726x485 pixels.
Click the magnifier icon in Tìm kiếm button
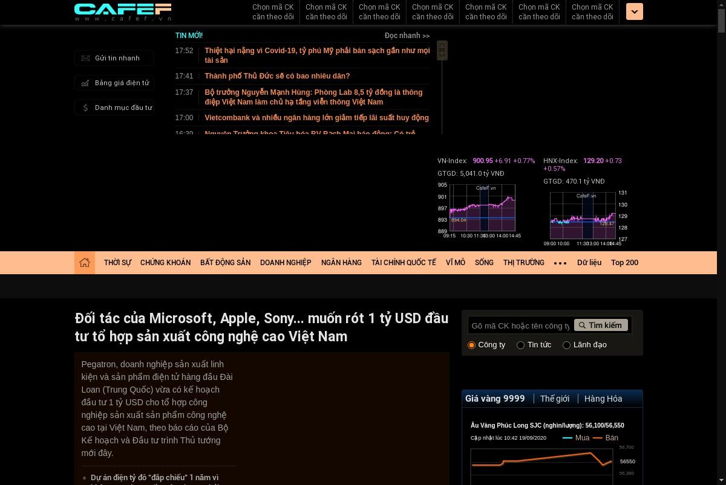pyautogui.click(x=582, y=325)
